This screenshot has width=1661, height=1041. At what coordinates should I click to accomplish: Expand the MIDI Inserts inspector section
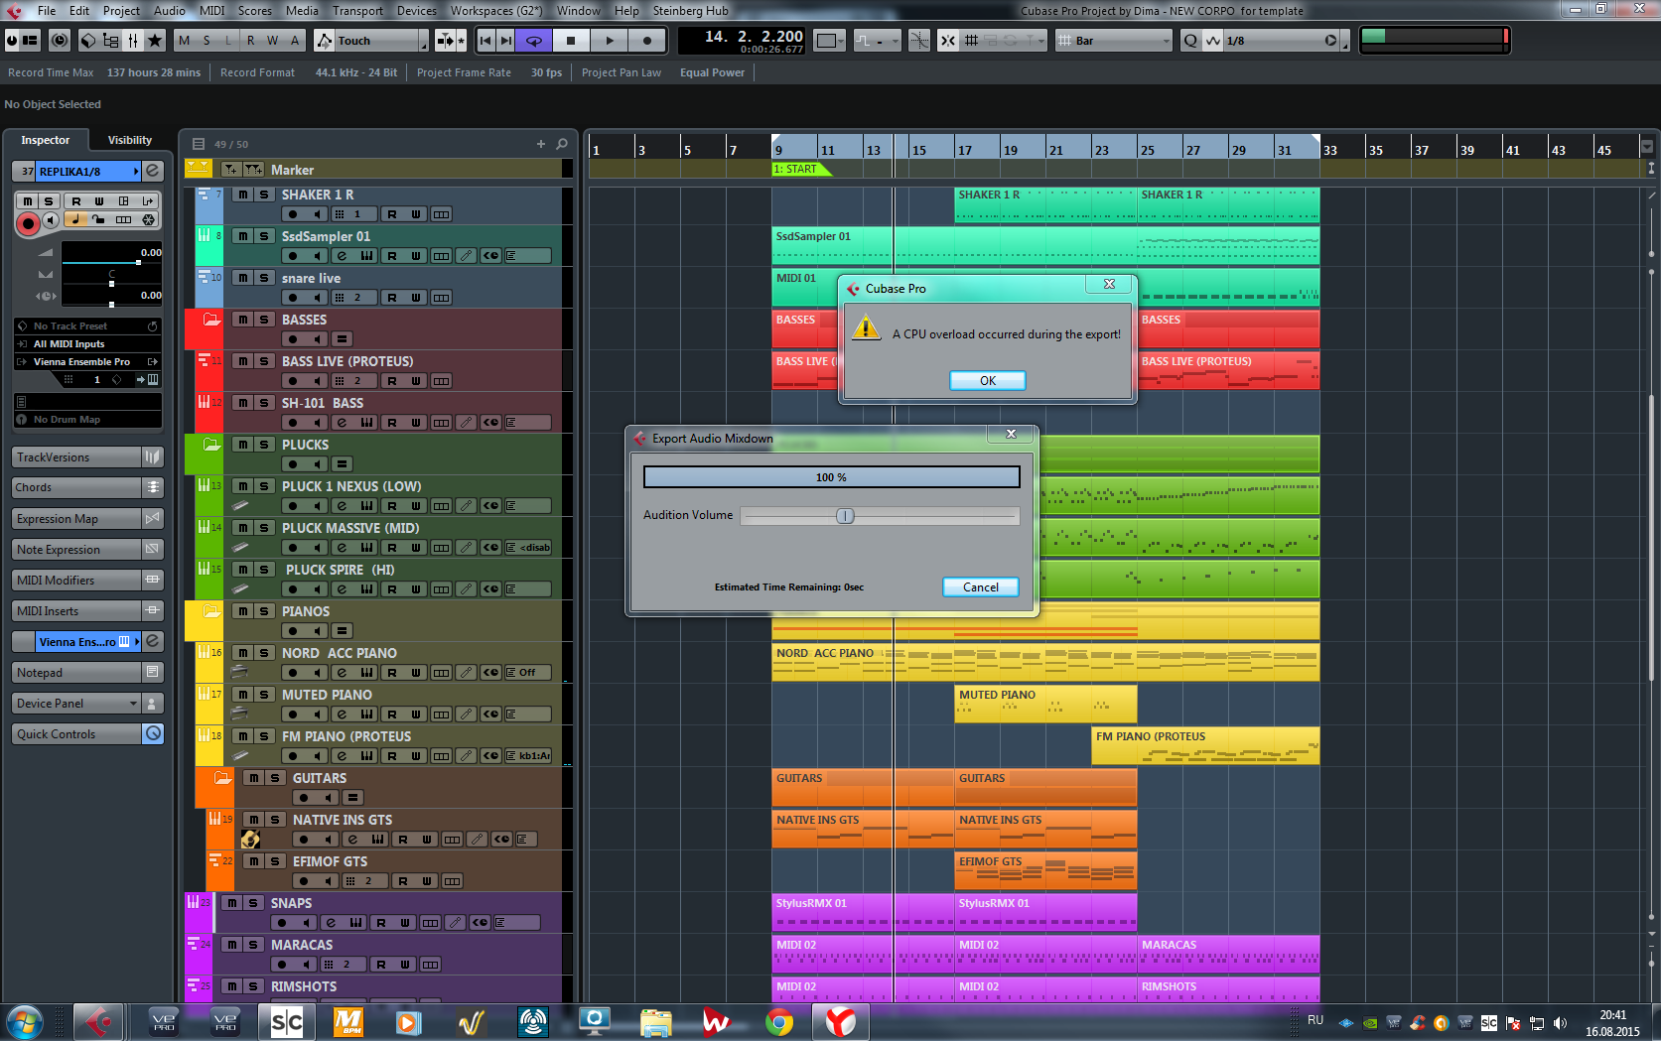tap(77, 611)
